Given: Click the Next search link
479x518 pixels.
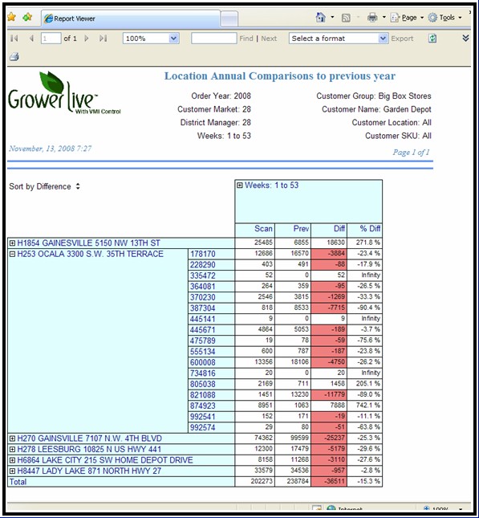Looking at the screenshot, I should [269, 39].
